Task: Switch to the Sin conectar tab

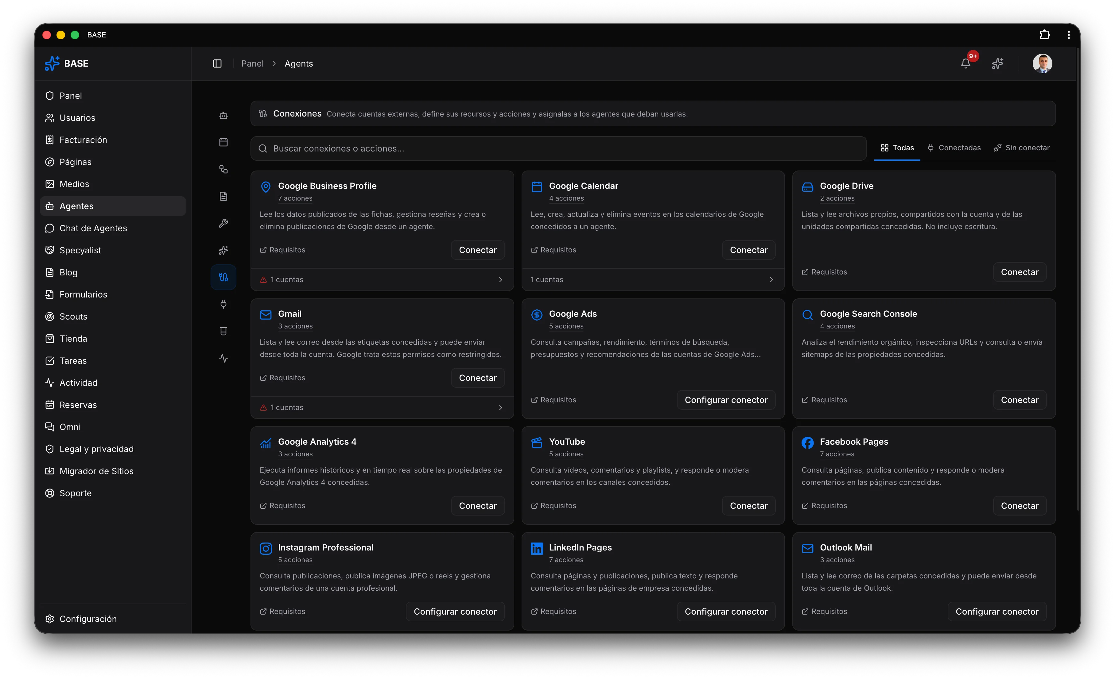Action: [x=1021, y=148]
